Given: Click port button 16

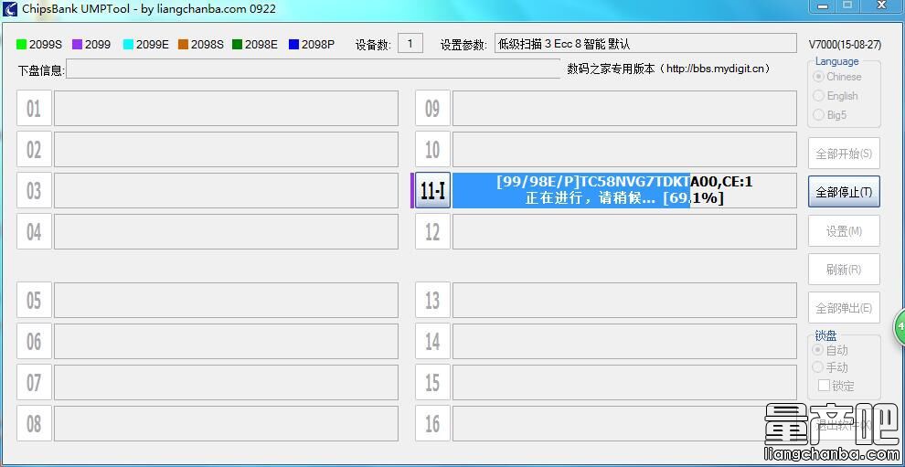Looking at the screenshot, I should click(433, 424).
